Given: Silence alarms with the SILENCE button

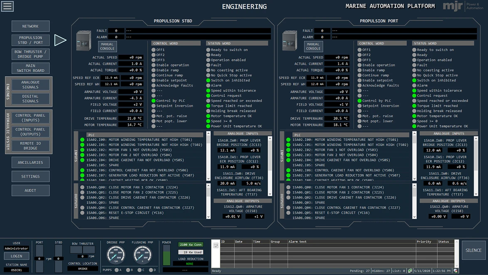Looking at the screenshot, I should tap(473, 250).
